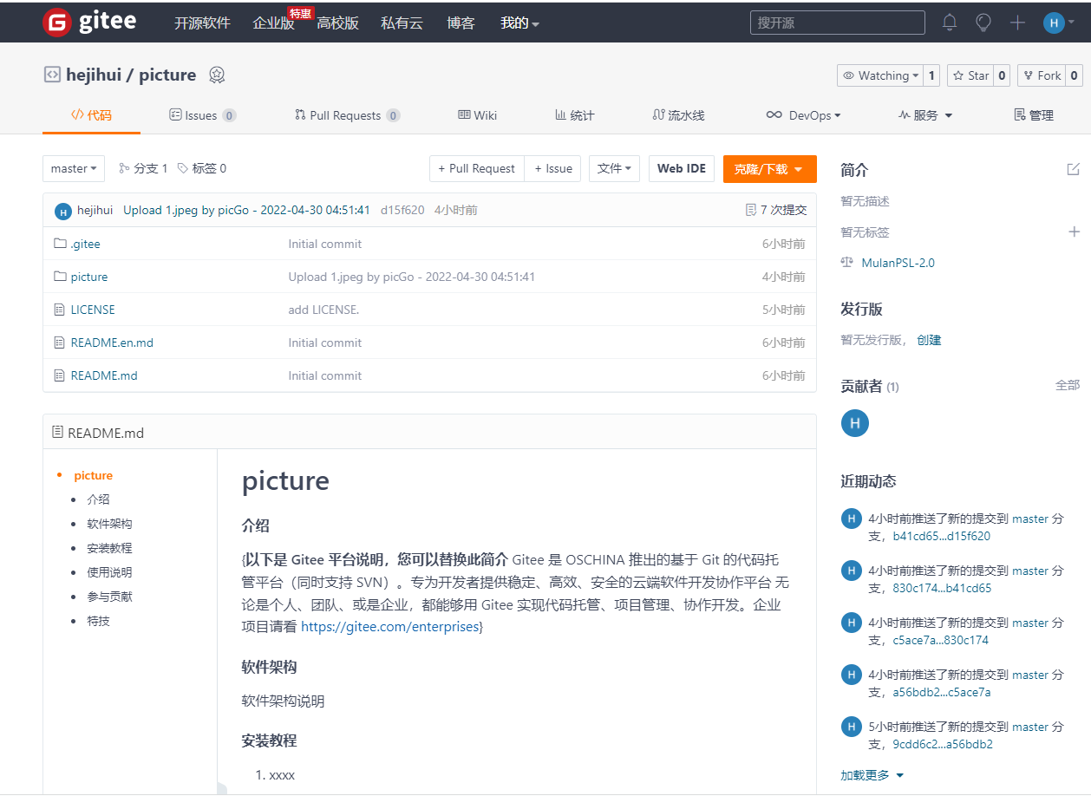Image resolution: width=1091 pixels, height=796 pixels.
Task: Open the Wiki tab
Action: [x=477, y=115]
